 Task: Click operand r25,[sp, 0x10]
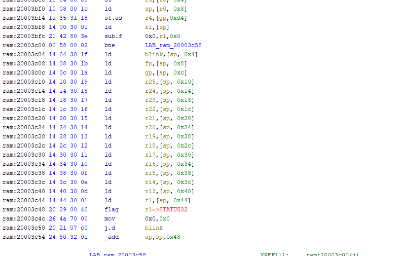169,82
